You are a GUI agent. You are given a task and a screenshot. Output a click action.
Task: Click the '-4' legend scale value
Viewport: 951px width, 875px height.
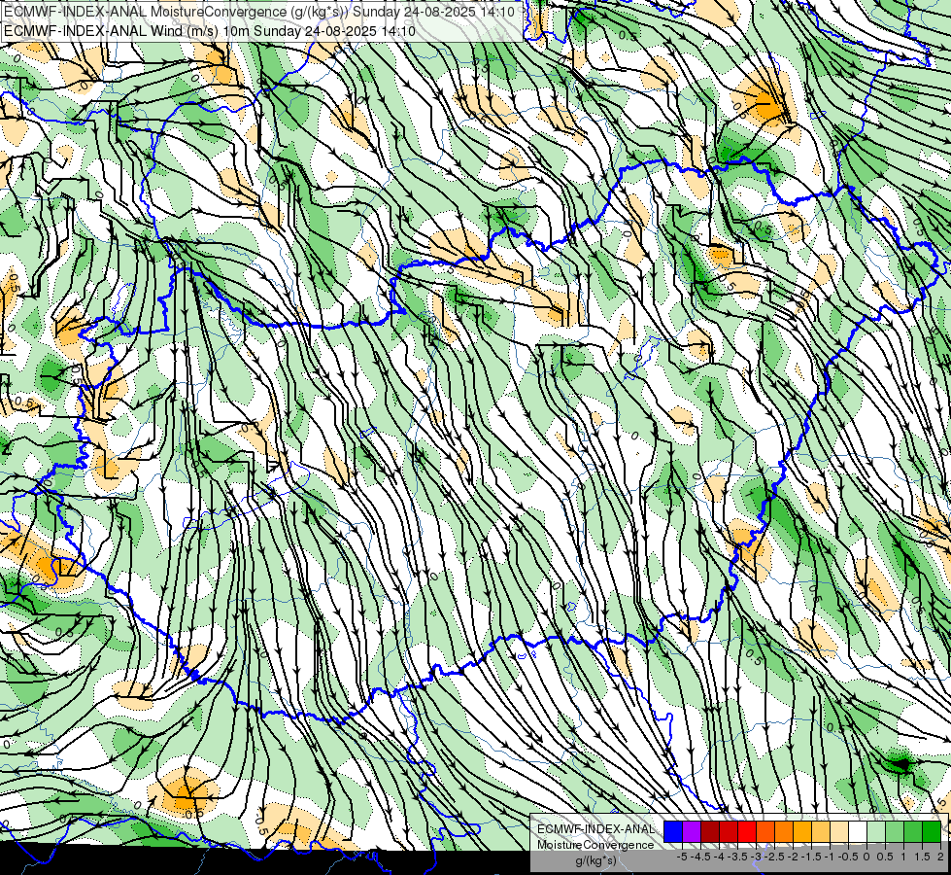tap(719, 857)
